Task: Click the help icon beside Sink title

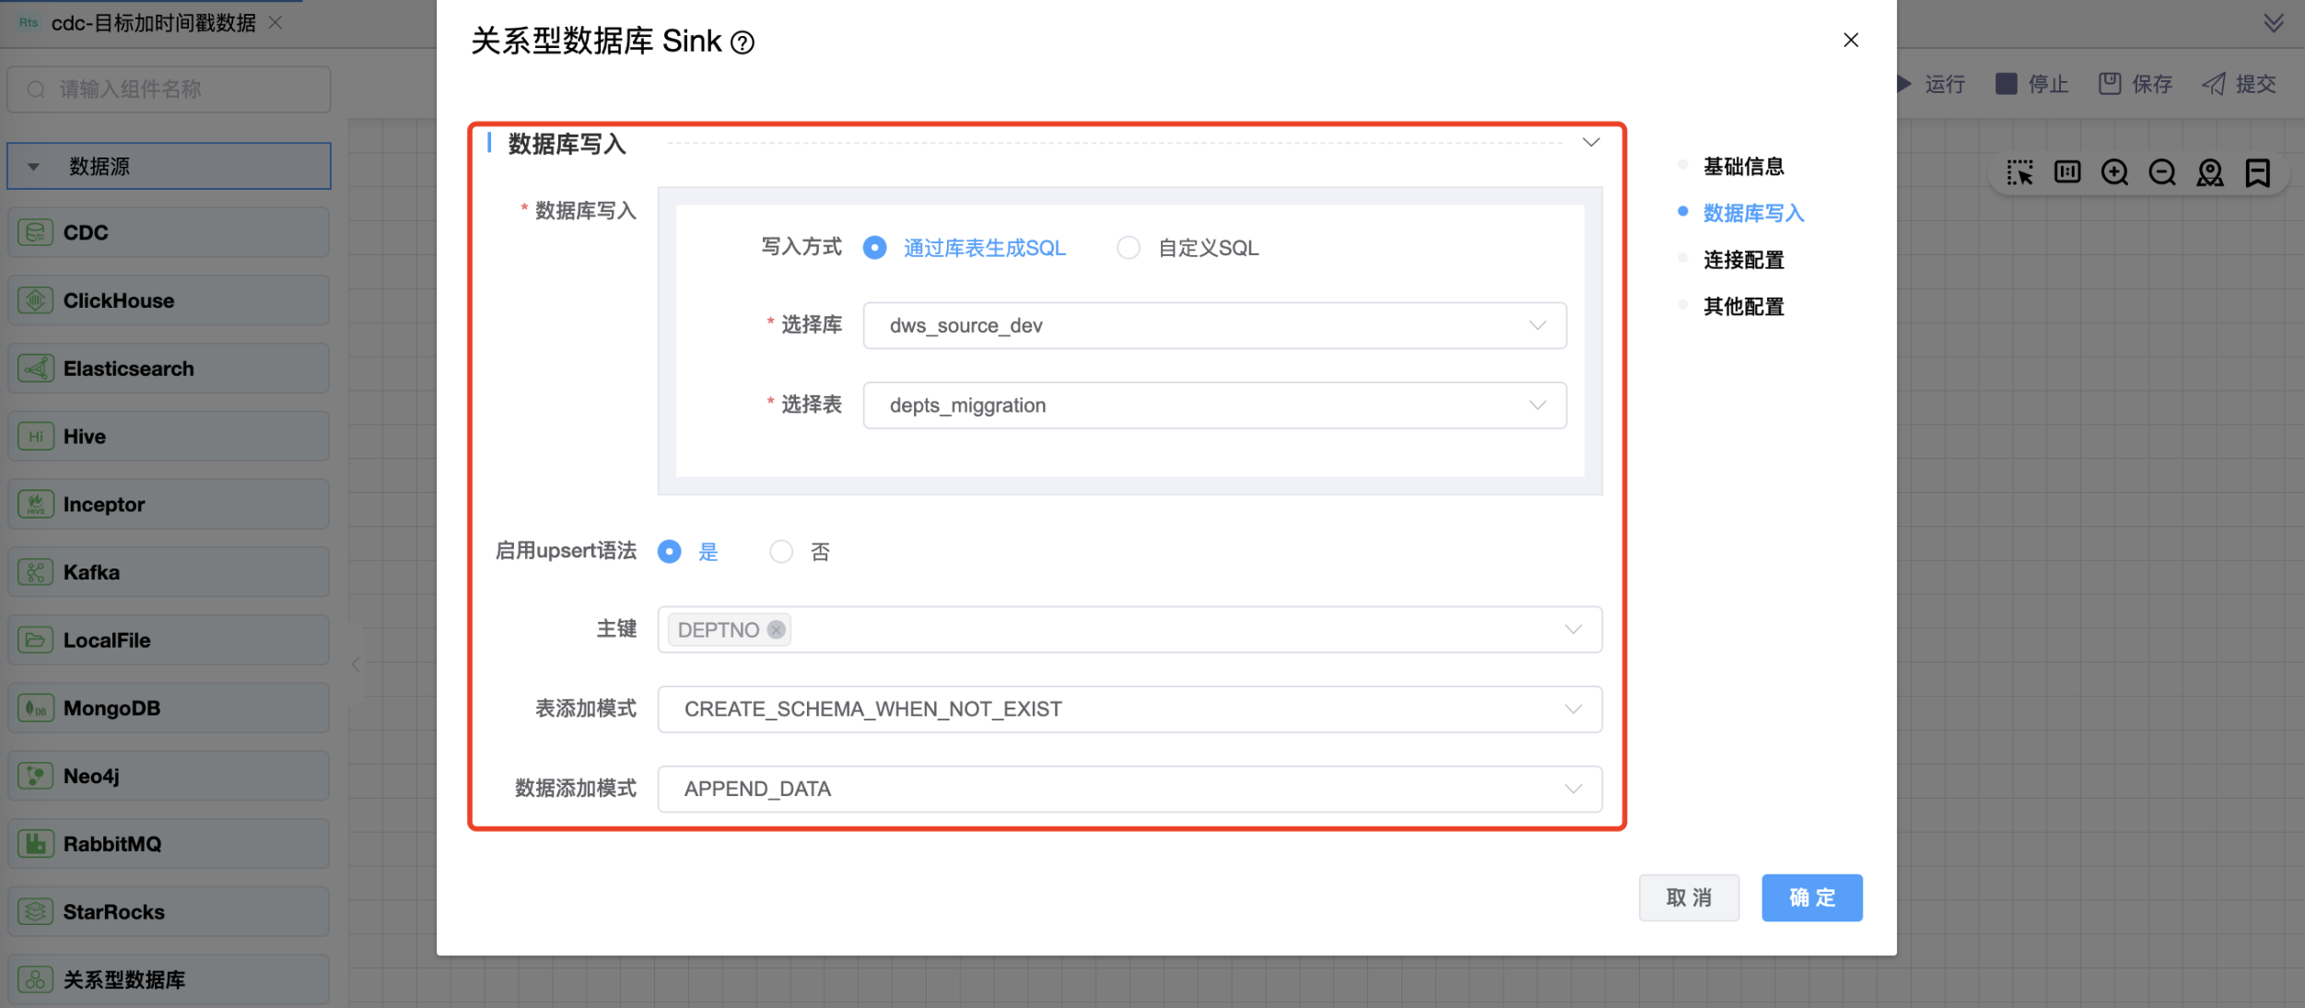Action: 743,42
